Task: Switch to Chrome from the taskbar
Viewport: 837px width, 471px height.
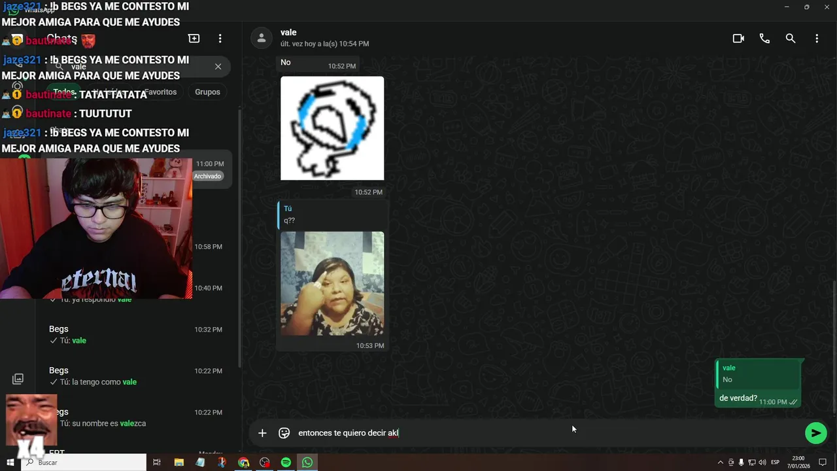Action: 243,462
